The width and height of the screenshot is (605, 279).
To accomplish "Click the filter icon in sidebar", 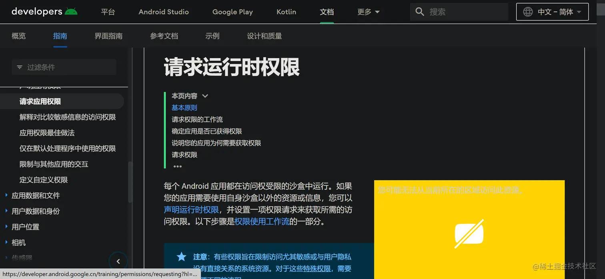I will 20,67.
